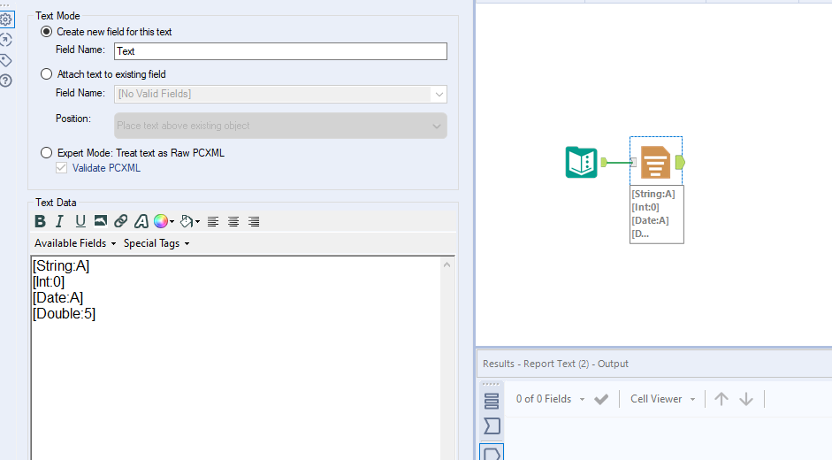Select Attach text to existing field
832x460 pixels.
coord(47,74)
